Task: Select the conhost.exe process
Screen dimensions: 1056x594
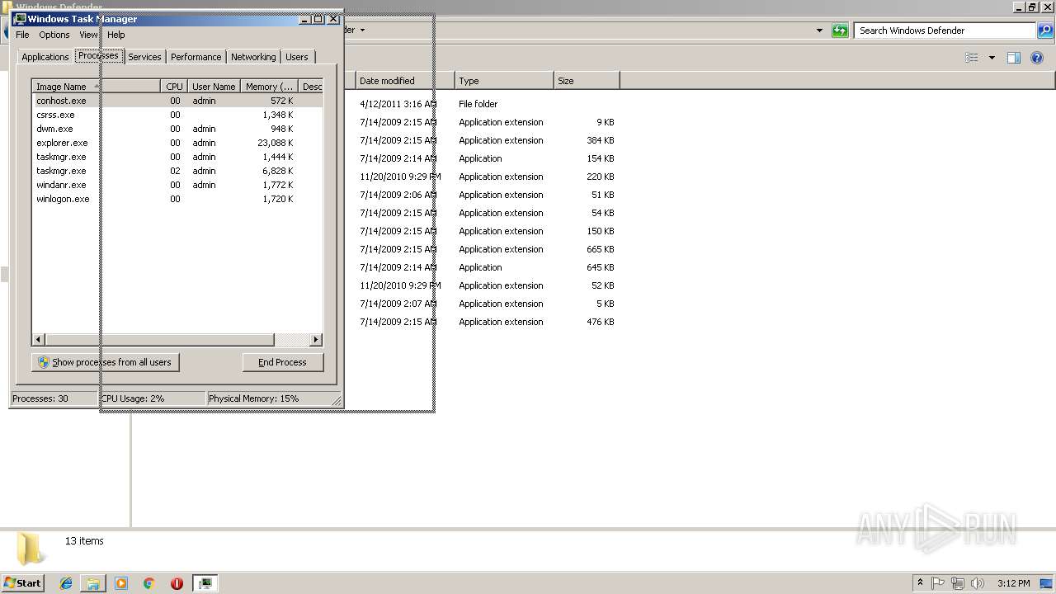Action: (x=177, y=101)
